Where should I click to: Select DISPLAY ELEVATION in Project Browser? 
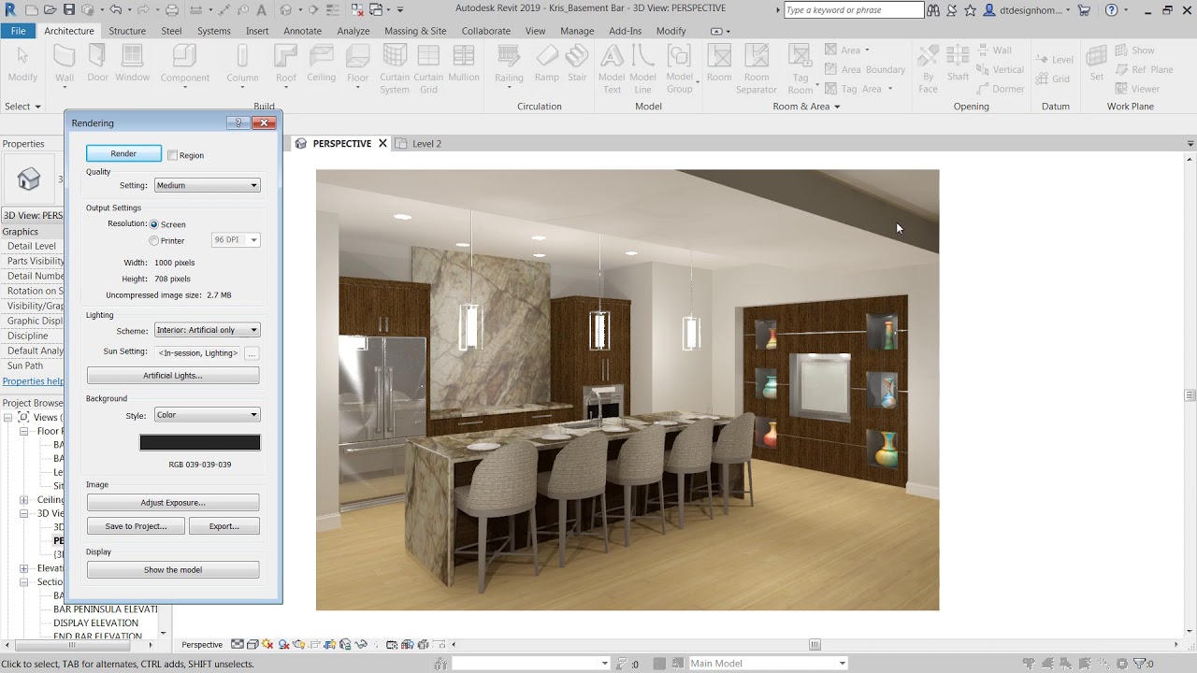coord(95,623)
